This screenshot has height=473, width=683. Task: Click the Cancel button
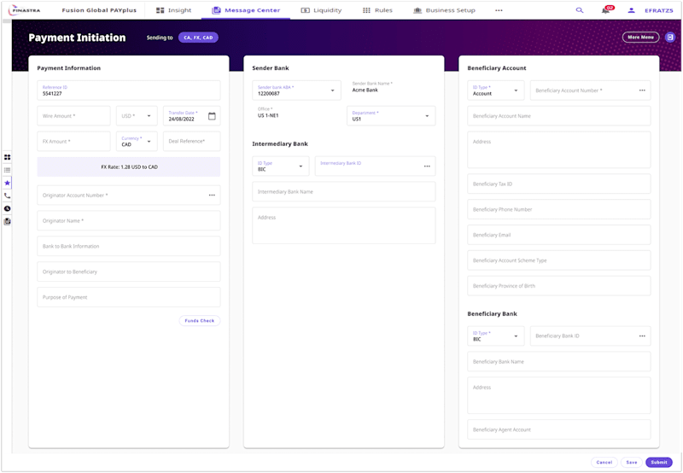point(604,462)
